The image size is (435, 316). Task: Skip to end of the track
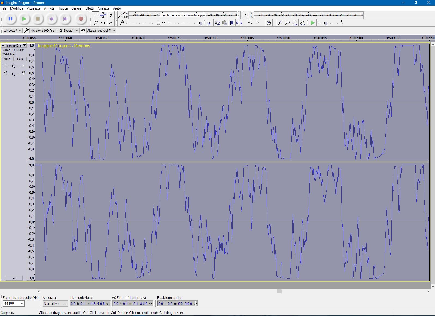(x=65, y=19)
